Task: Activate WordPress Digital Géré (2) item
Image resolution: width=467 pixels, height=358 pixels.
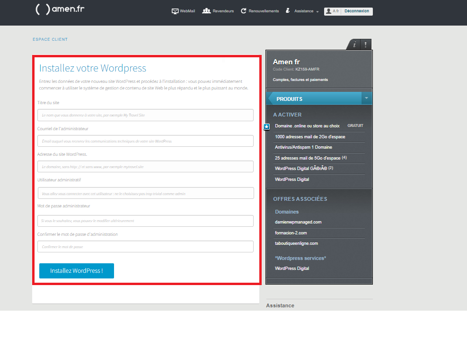Action: point(304,169)
